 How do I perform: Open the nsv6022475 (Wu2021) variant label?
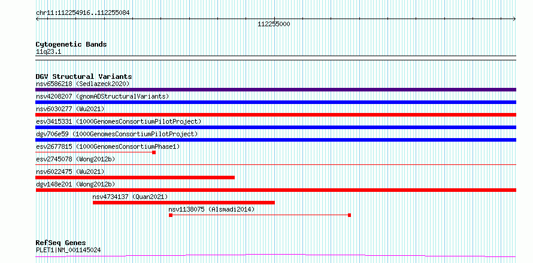point(70,172)
